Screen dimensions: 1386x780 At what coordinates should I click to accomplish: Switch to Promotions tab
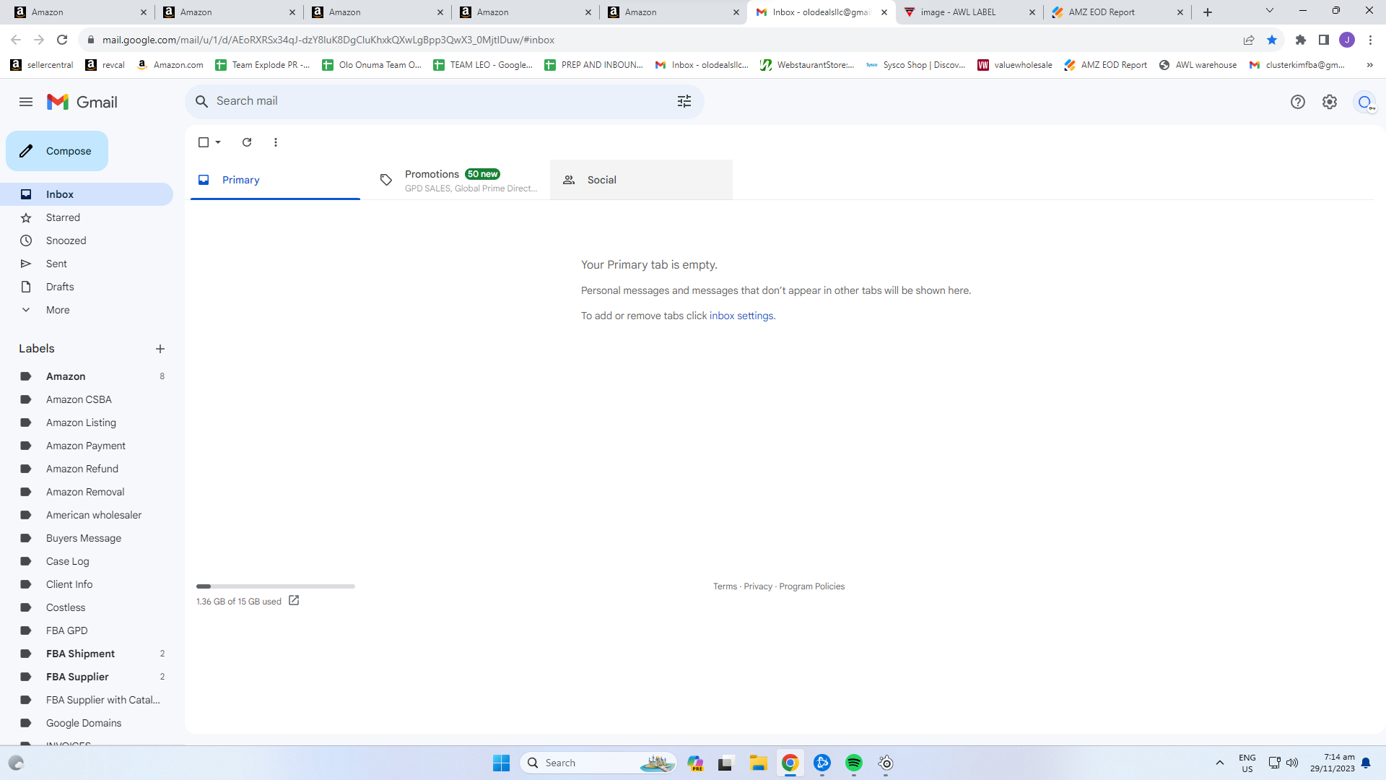point(458,180)
